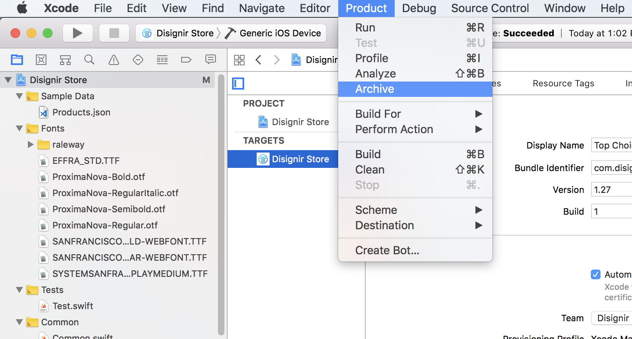The image size is (632, 339).
Task: Click the Stop button in toolbar
Action: click(114, 33)
